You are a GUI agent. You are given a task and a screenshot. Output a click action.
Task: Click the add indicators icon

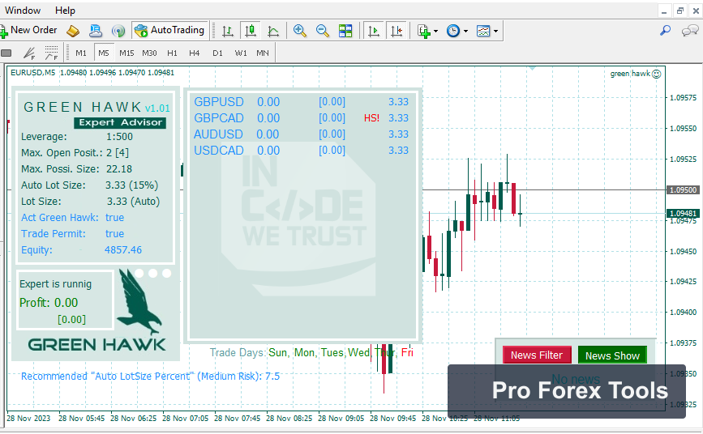coord(424,31)
